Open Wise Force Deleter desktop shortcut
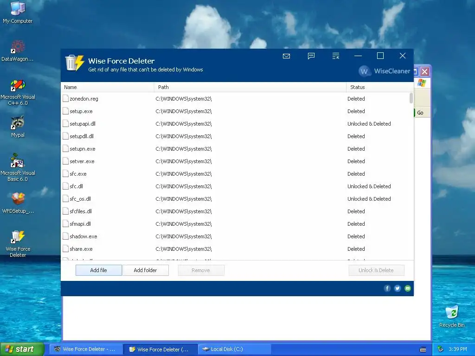Image resolution: width=475 pixels, height=356 pixels. point(18,244)
